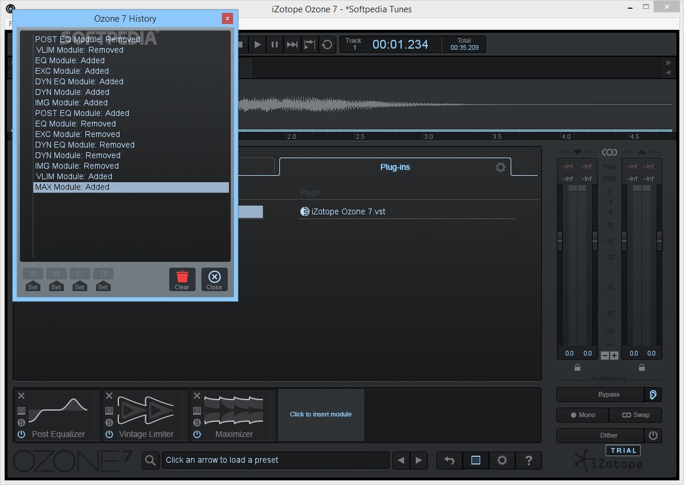Set history snapshot A
This screenshot has height=485, width=684.
tap(33, 286)
